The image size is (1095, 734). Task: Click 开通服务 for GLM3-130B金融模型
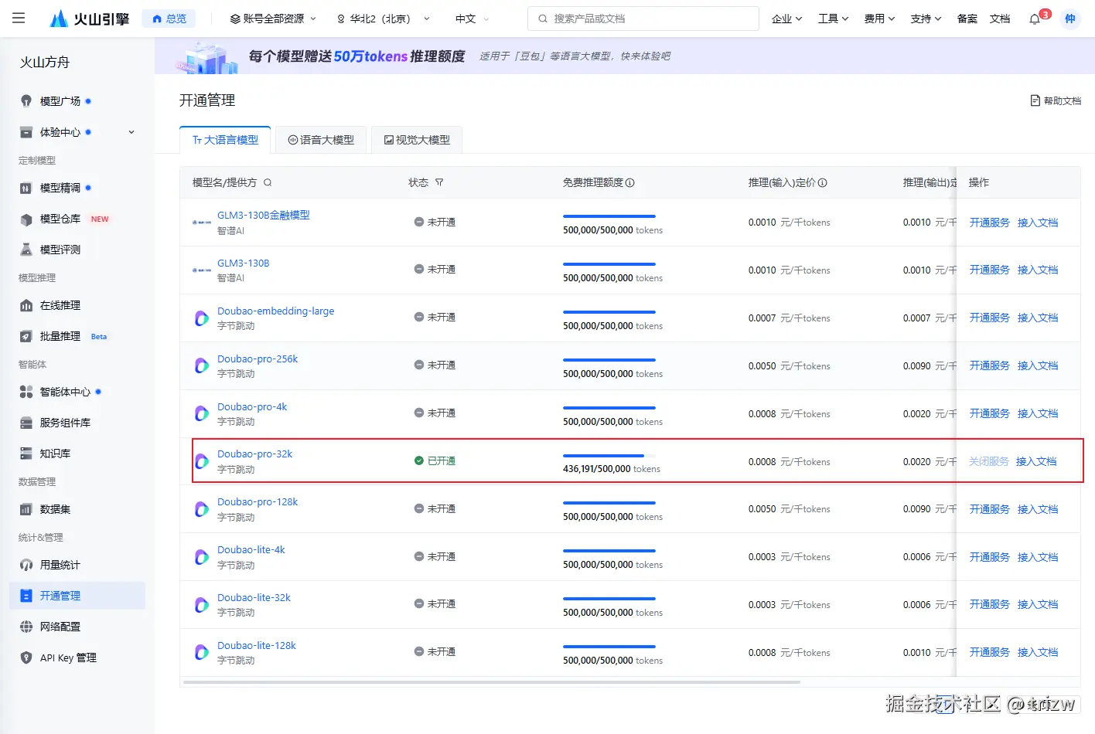click(x=990, y=223)
